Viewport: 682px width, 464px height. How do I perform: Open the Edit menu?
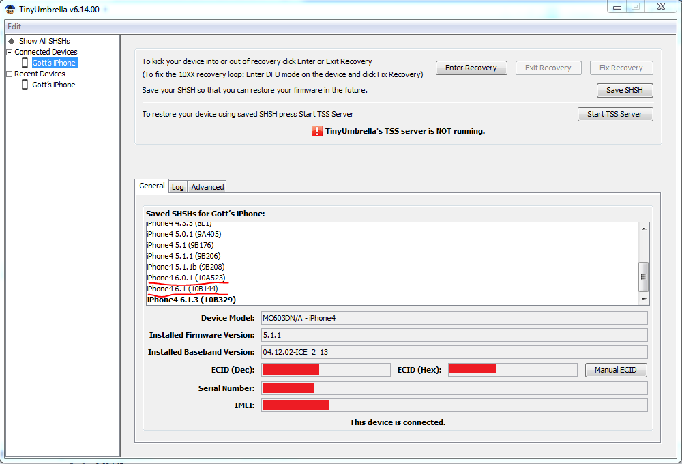tap(14, 27)
